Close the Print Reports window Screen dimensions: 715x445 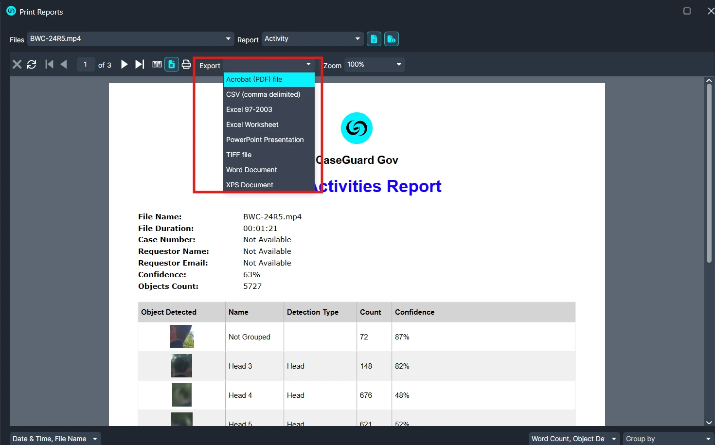click(x=711, y=11)
